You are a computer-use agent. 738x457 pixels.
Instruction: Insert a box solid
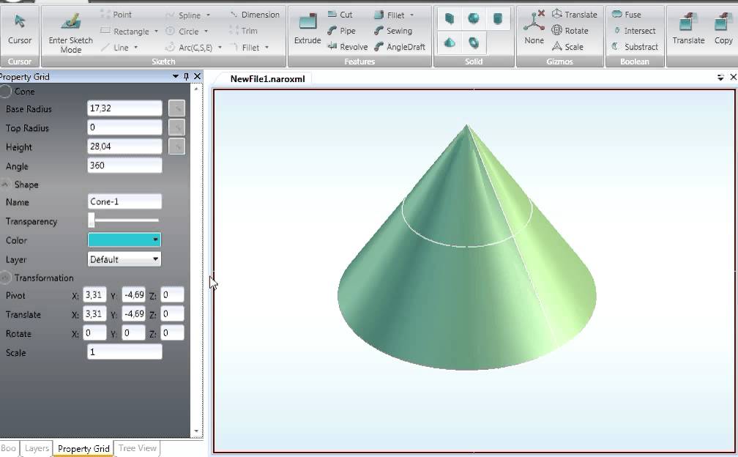(x=450, y=18)
